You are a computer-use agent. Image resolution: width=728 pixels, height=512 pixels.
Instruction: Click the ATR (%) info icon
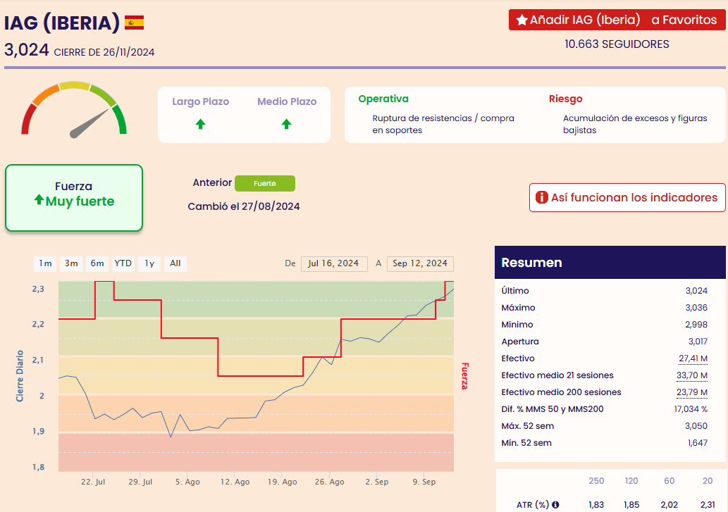pyautogui.click(x=555, y=505)
